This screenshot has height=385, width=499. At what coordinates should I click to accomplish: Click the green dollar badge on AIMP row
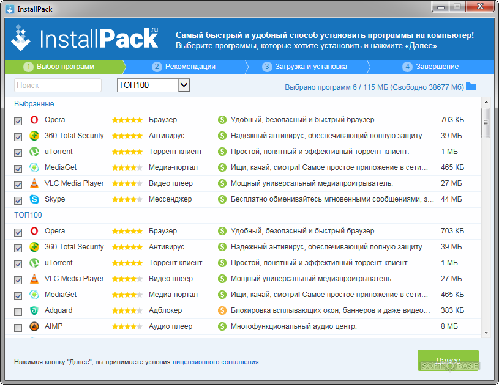click(x=222, y=326)
